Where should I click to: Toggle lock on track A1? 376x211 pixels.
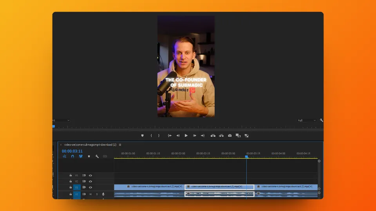coord(70,194)
